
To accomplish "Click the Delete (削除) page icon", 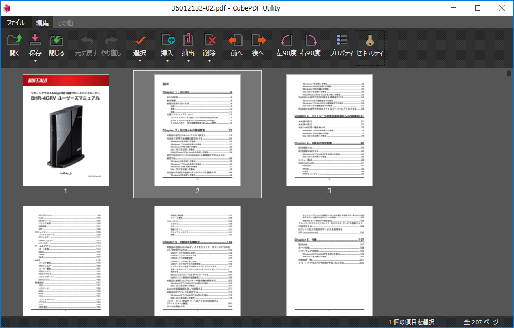I will [209, 41].
